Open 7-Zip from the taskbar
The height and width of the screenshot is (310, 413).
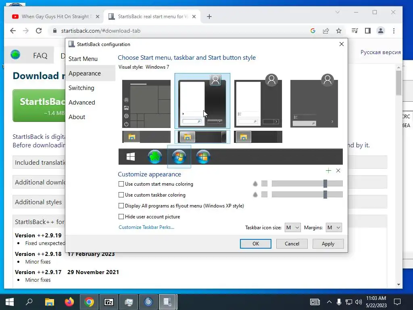pyautogui.click(x=109, y=302)
